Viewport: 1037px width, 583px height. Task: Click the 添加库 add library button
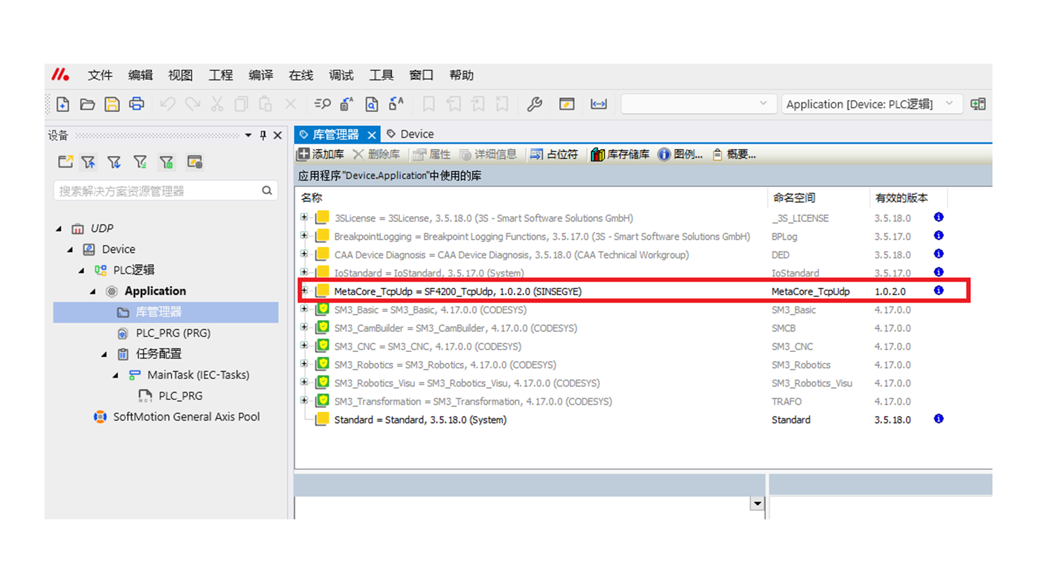coord(320,154)
